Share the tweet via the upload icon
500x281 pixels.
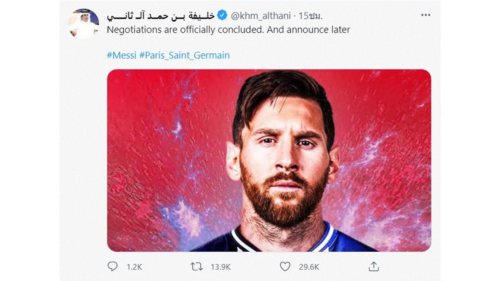(374, 266)
